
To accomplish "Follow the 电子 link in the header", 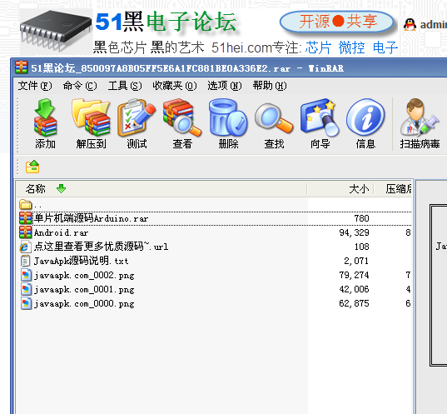I will [x=385, y=47].
